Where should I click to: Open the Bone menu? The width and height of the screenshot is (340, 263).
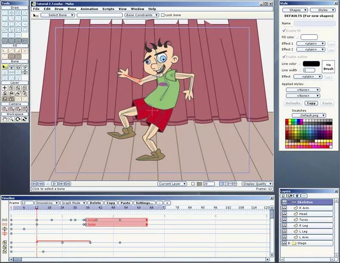[72, 9]
